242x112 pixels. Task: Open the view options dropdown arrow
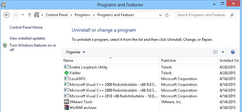223,52
